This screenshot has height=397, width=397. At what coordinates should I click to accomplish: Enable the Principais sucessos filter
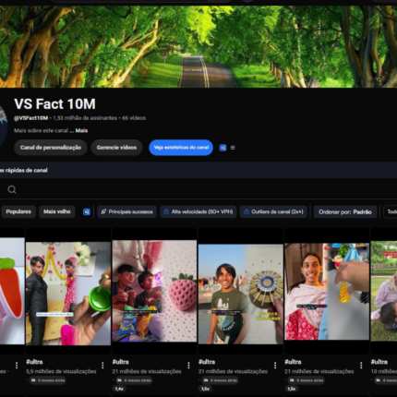pos(126,211)
